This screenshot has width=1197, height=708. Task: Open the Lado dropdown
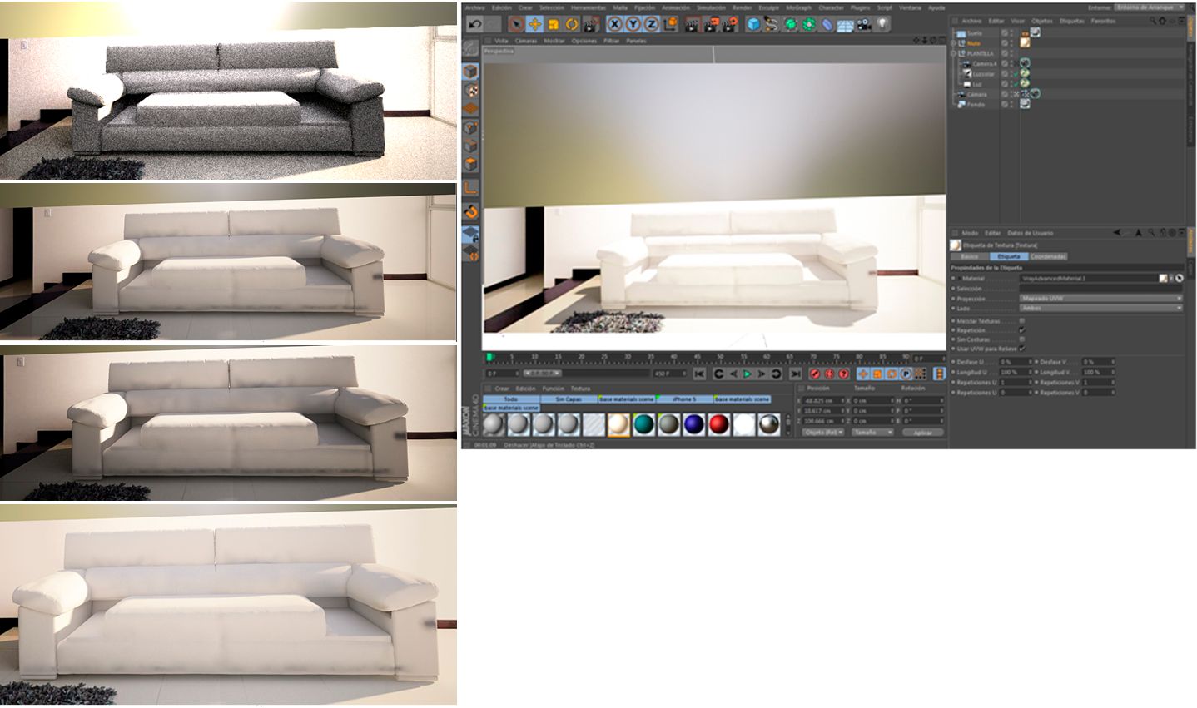point(1100,308)
